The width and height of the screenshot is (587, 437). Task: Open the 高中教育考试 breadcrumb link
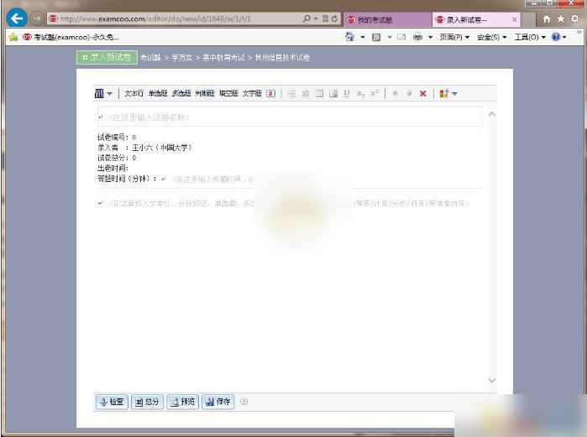223,58
